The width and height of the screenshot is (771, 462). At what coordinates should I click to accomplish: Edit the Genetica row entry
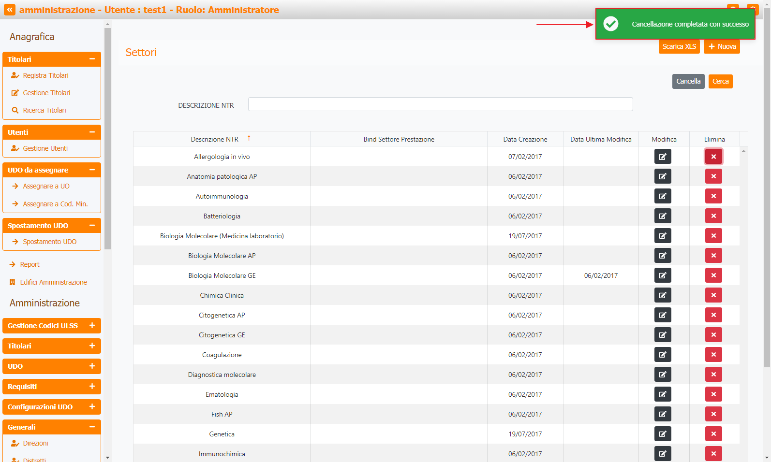663,434
